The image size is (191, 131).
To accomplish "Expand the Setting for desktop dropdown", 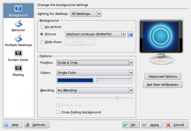I will (86, 14).
